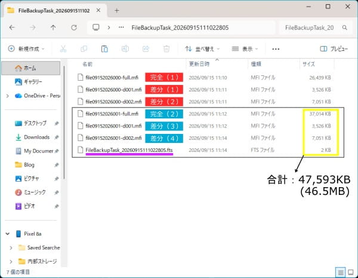Select file09152026000-full.mfi
Viewport: 358px width, 278px height.
click(x=112, y=78)
